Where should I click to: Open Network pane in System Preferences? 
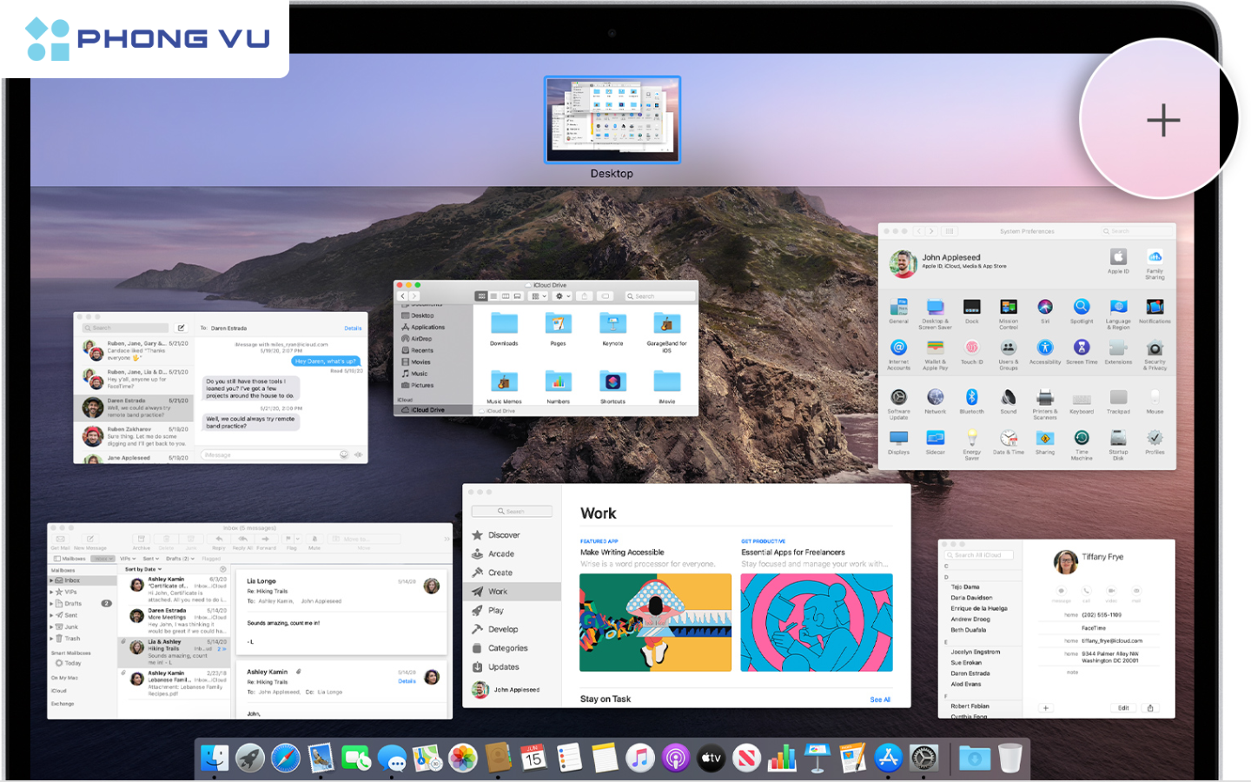tap(936, 401)
